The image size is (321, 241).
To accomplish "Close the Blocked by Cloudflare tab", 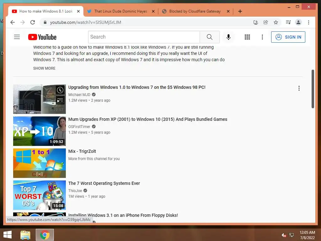I will pyautogui.click(x=228, y=11).
